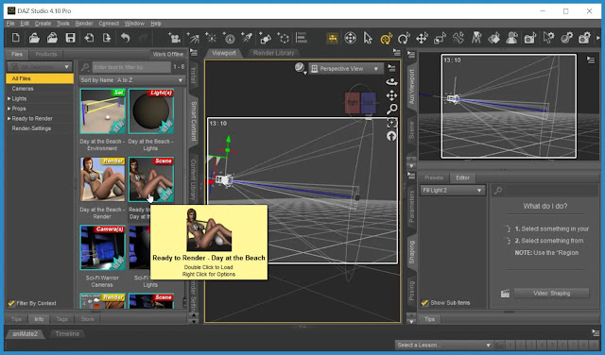
Task: Toggle the Filter By Context checkbox
Action: tap(11, 303)
